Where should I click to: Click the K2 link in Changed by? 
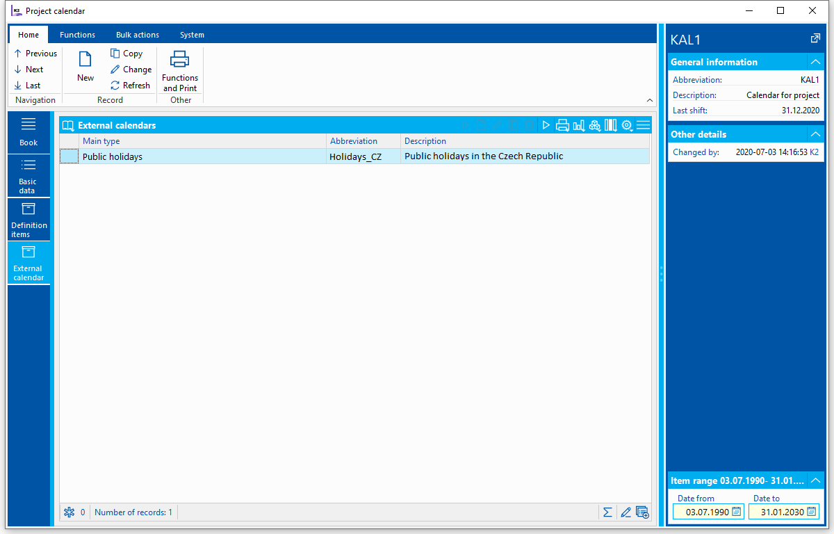coord(815,152)
